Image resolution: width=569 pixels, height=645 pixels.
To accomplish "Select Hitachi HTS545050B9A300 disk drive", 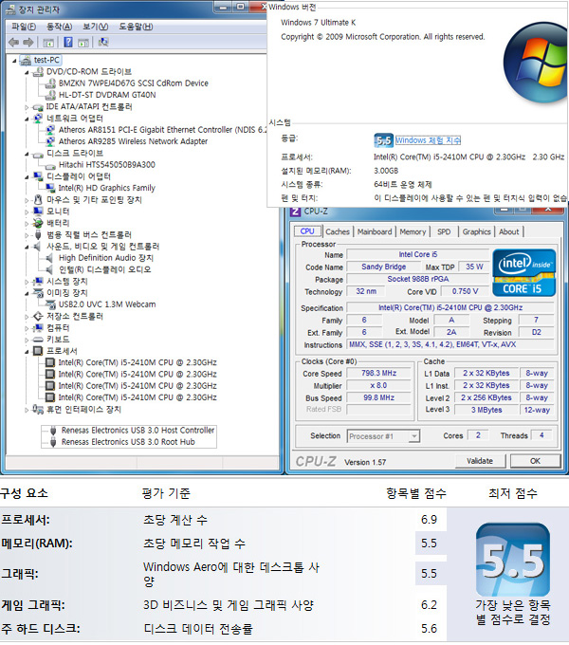I will (106, 165).
